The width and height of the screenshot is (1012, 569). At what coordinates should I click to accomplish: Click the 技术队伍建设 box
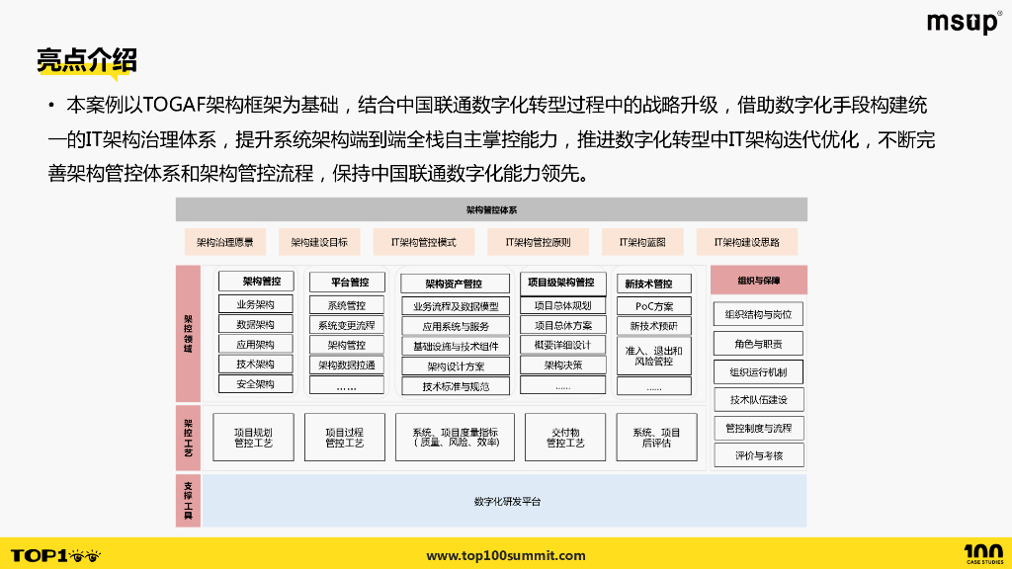(x=758, y=399)
